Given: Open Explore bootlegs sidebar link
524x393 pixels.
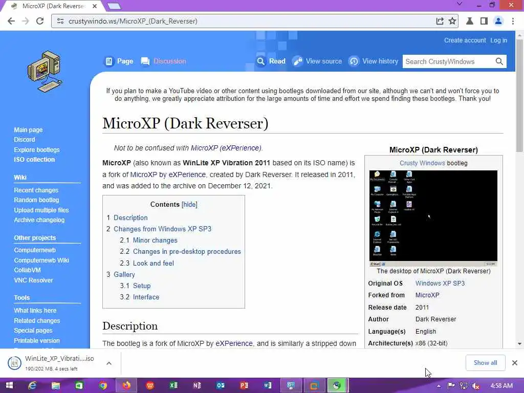Looking at the screenshot, I should tap(37, 150).
